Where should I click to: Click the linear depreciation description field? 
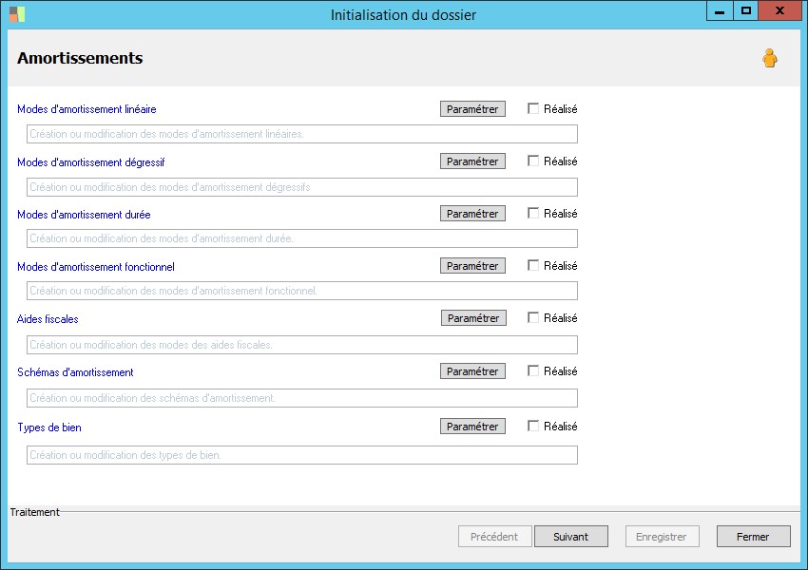click(302, 134)
